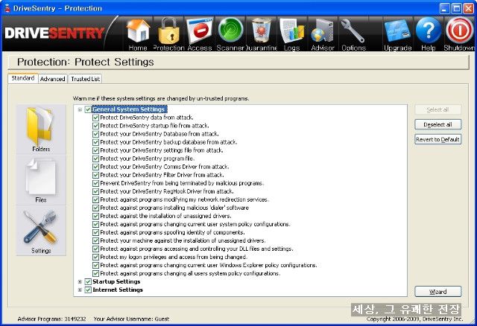477x326 pixels.
Task: Uncheck Protect your machine against unassigned drivers
Action: coord(95,240)
